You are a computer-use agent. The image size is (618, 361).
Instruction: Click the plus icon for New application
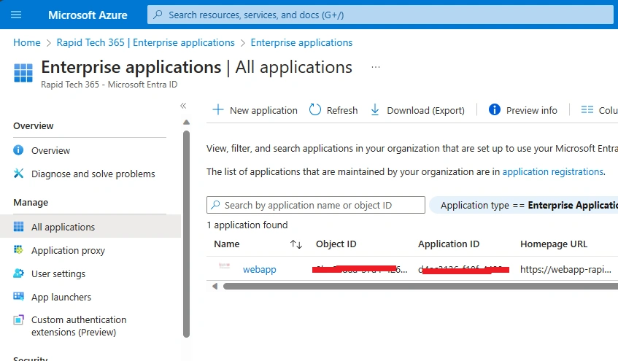(218, 109)
